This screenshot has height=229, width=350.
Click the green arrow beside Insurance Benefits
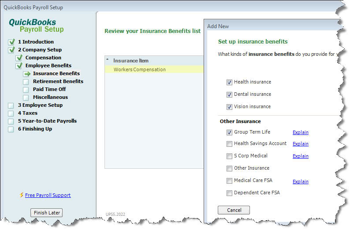point(27,73)
